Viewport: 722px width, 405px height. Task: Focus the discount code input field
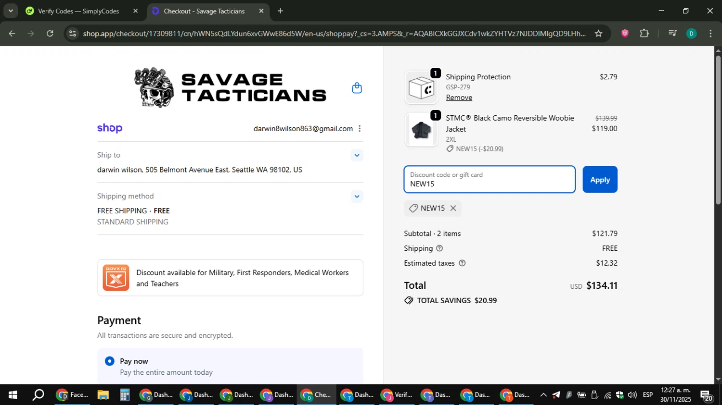(490, 180)
